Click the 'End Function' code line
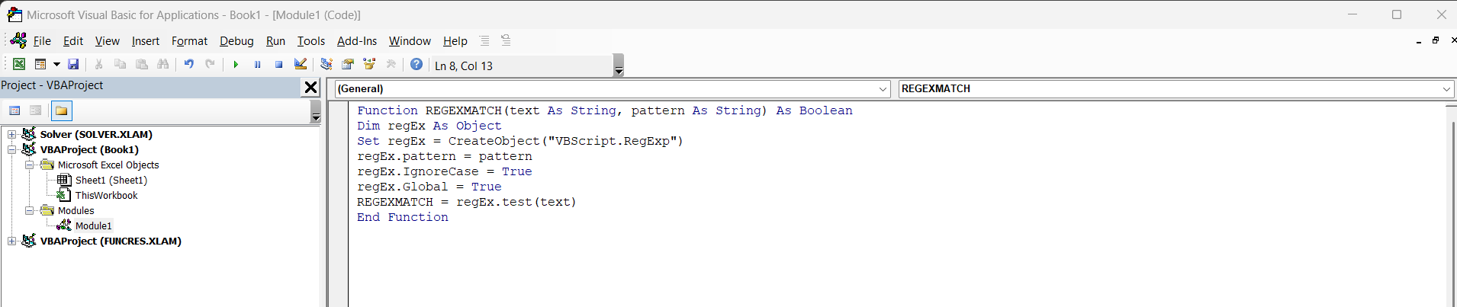 pos(402,217)
